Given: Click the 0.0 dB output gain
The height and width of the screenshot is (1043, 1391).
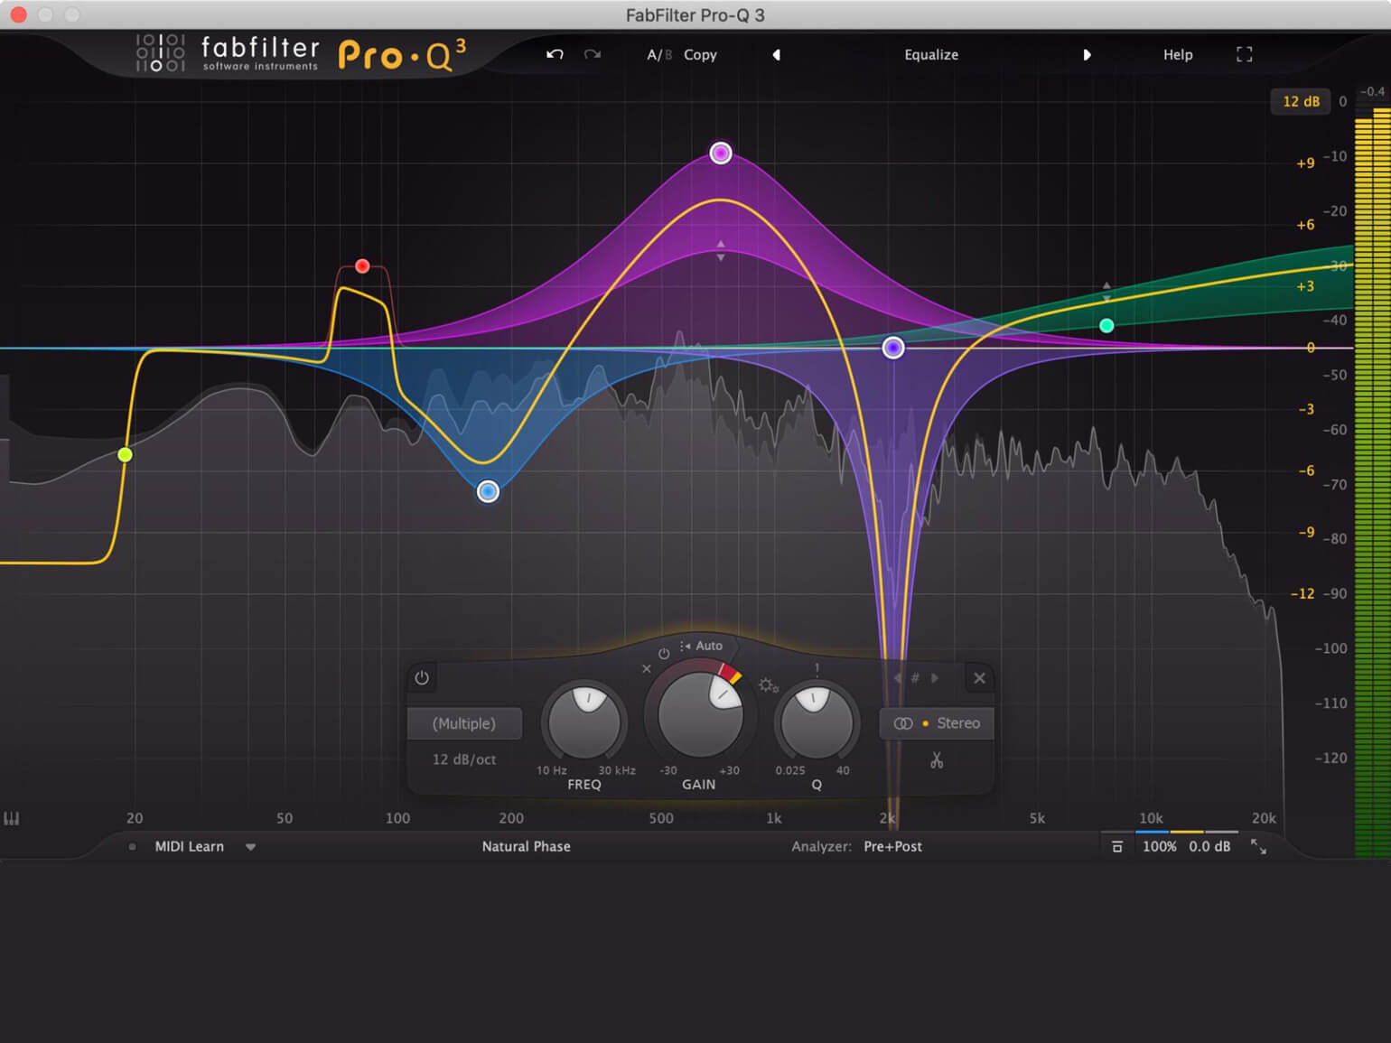Looking at the screenshot, I should click(x=1209, y=846).
